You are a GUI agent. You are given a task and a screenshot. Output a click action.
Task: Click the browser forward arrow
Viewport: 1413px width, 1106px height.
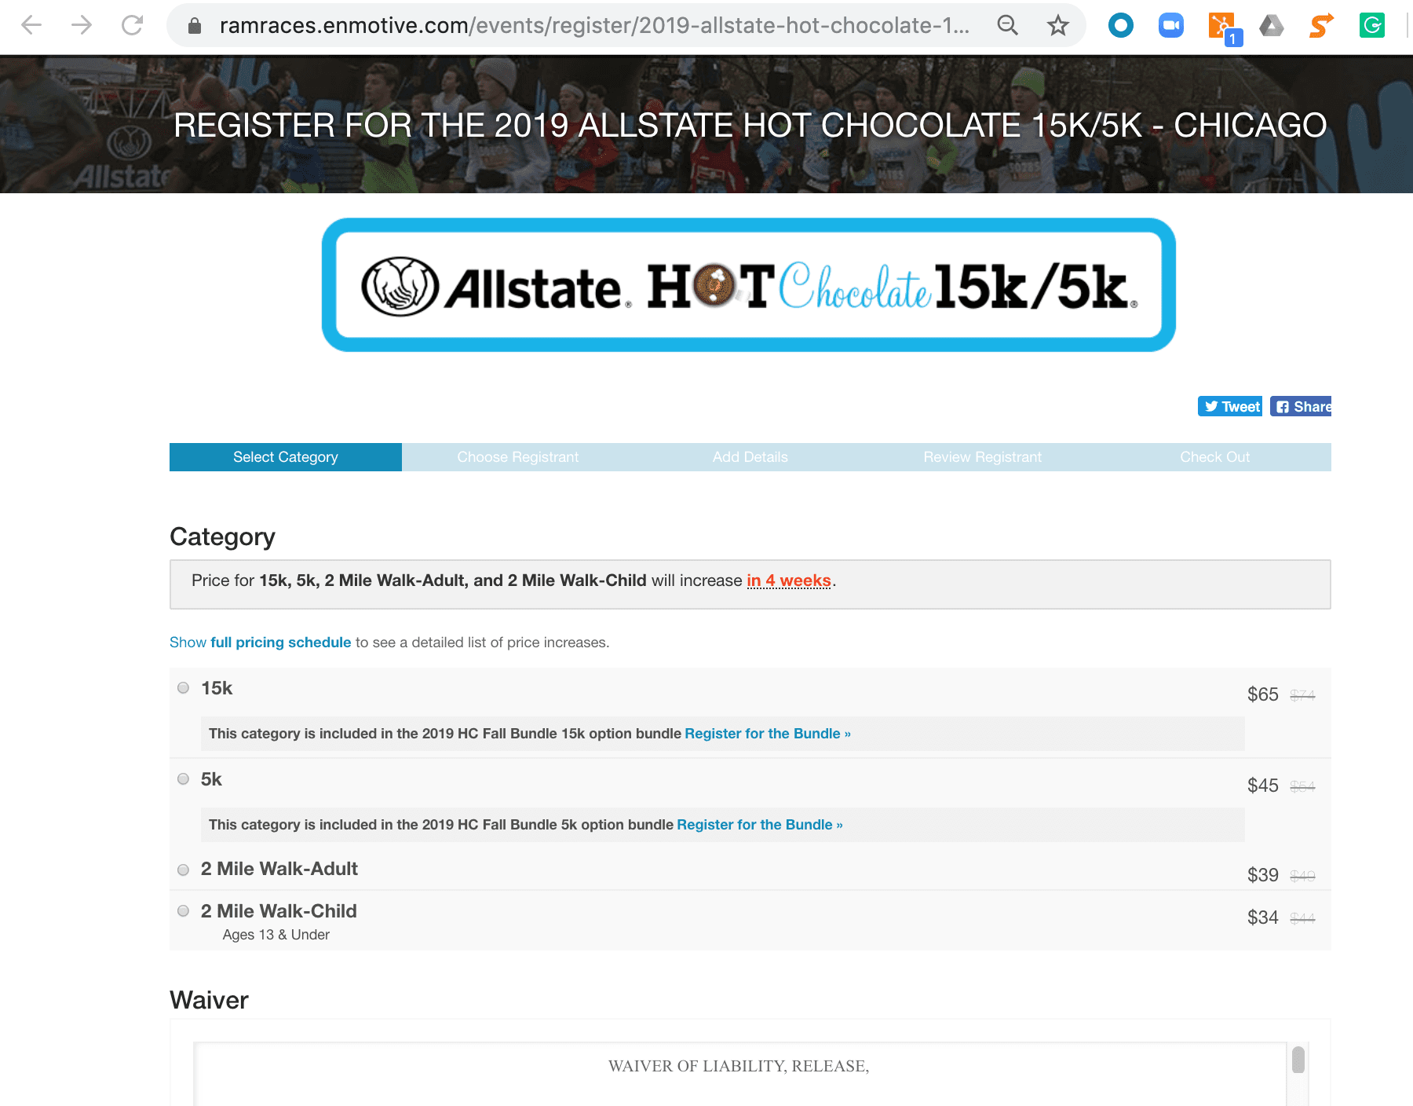coord(82,26)
